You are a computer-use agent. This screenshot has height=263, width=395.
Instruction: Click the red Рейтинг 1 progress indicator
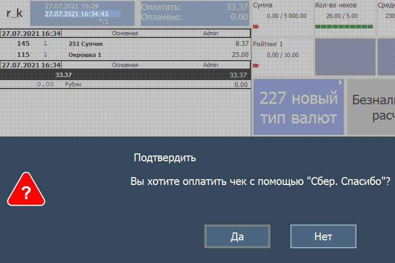tap(256, 65)
